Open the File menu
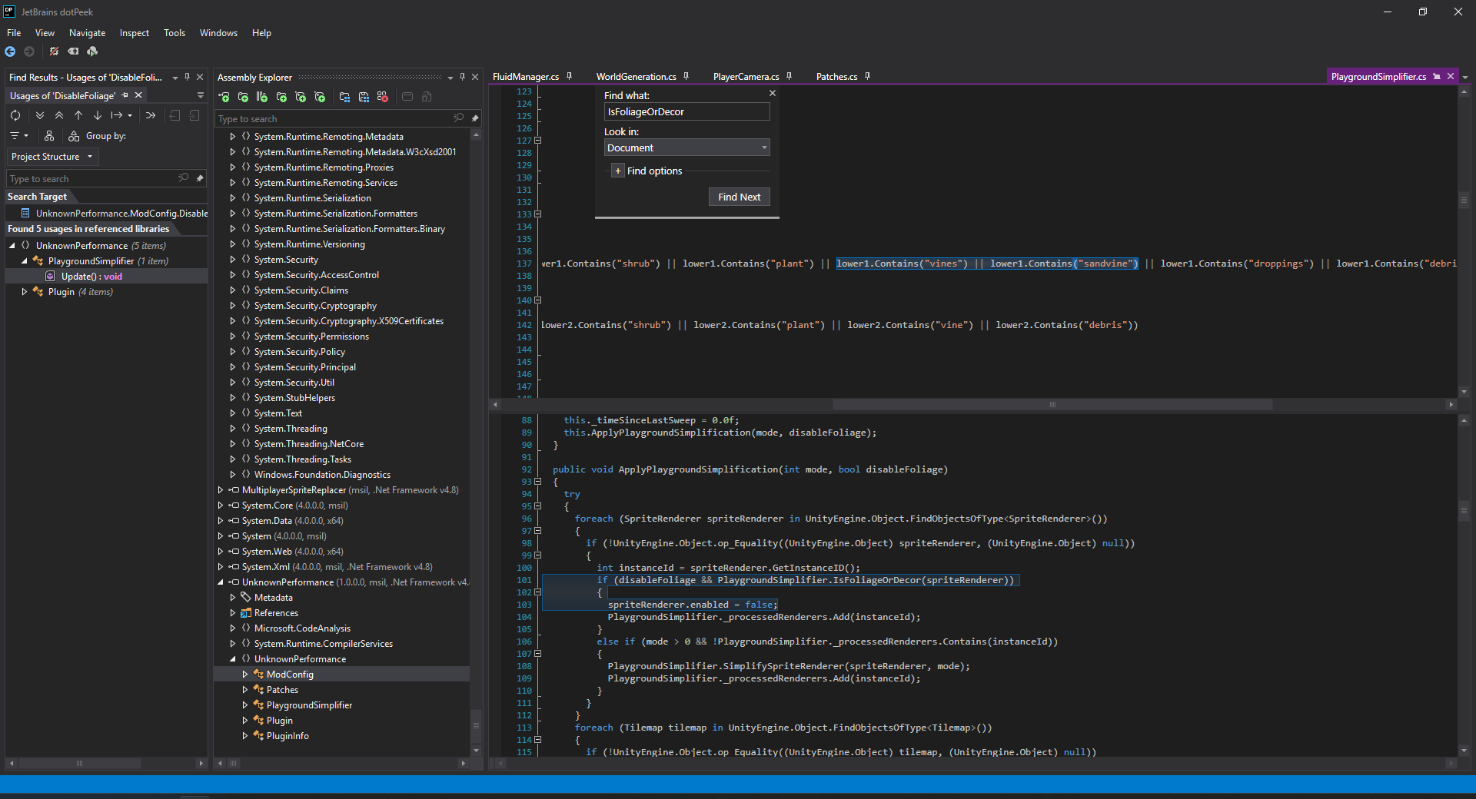Viewport: 1476px width, 799px height. coord(14,33)
